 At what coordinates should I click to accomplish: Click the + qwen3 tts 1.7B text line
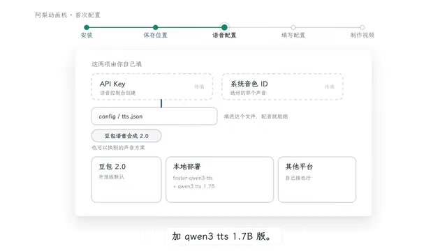click(x=194, y=186)
